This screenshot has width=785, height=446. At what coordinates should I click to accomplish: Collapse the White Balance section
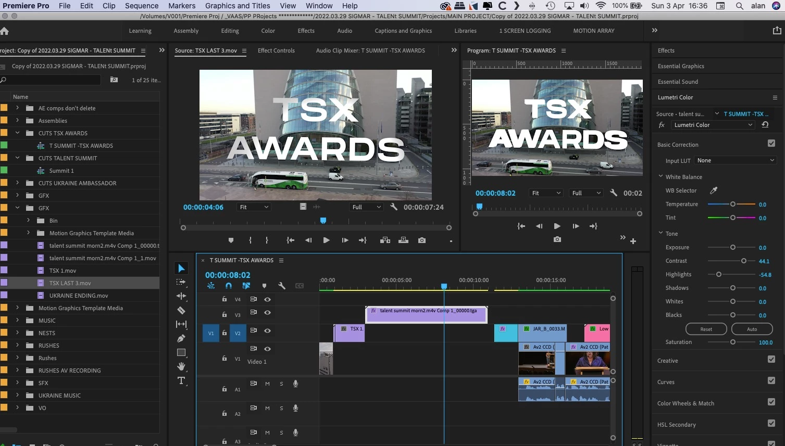(661, 176)
